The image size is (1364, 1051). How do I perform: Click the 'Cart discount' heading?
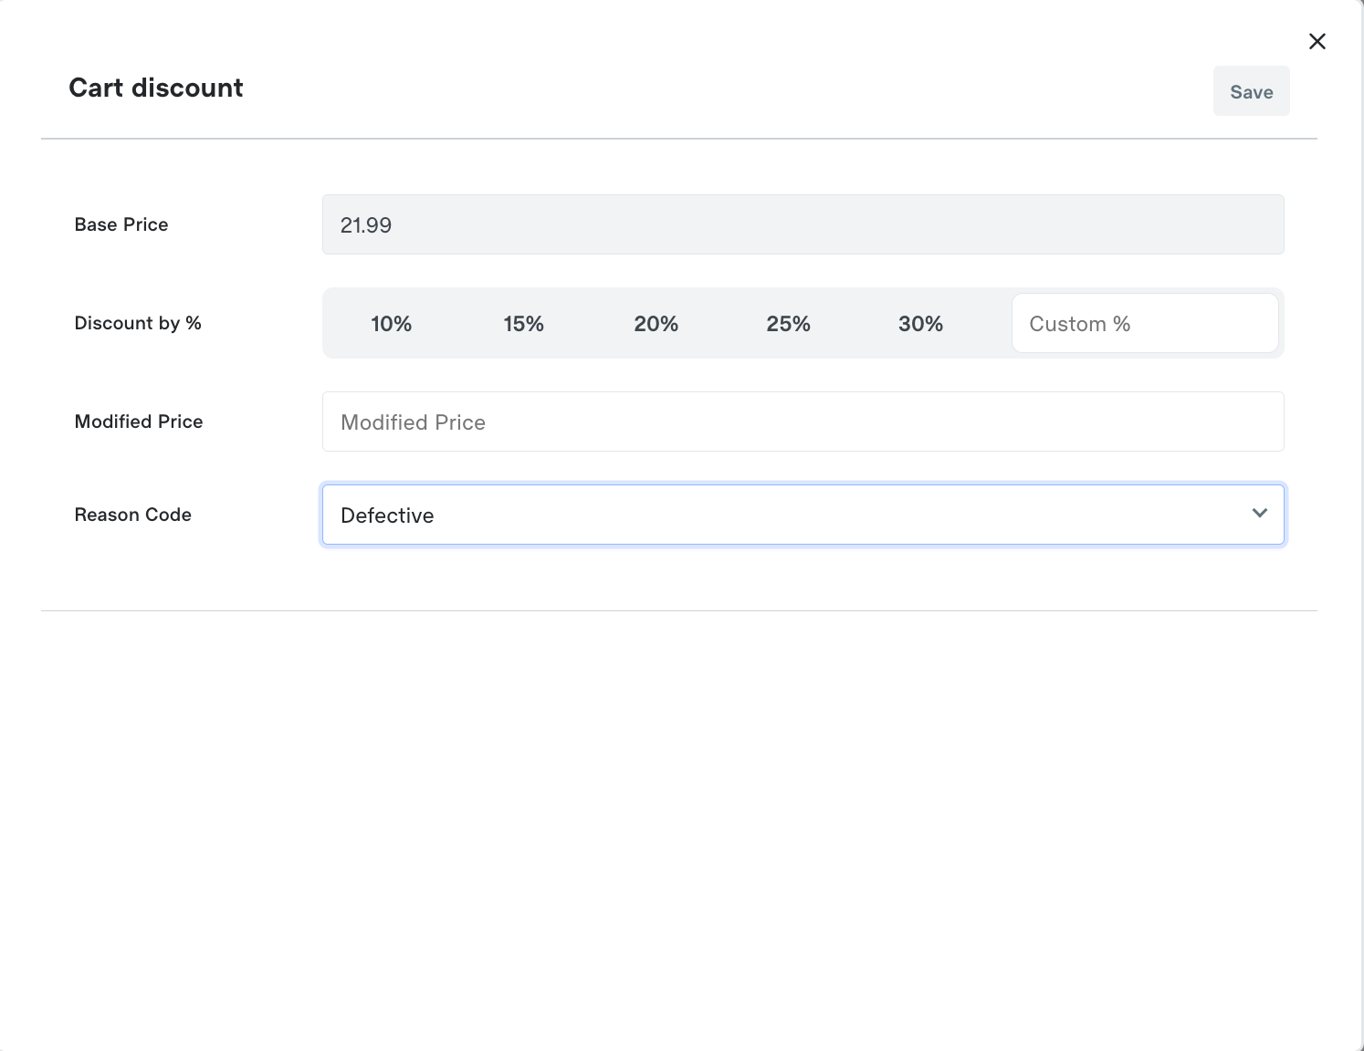[156, 88]
